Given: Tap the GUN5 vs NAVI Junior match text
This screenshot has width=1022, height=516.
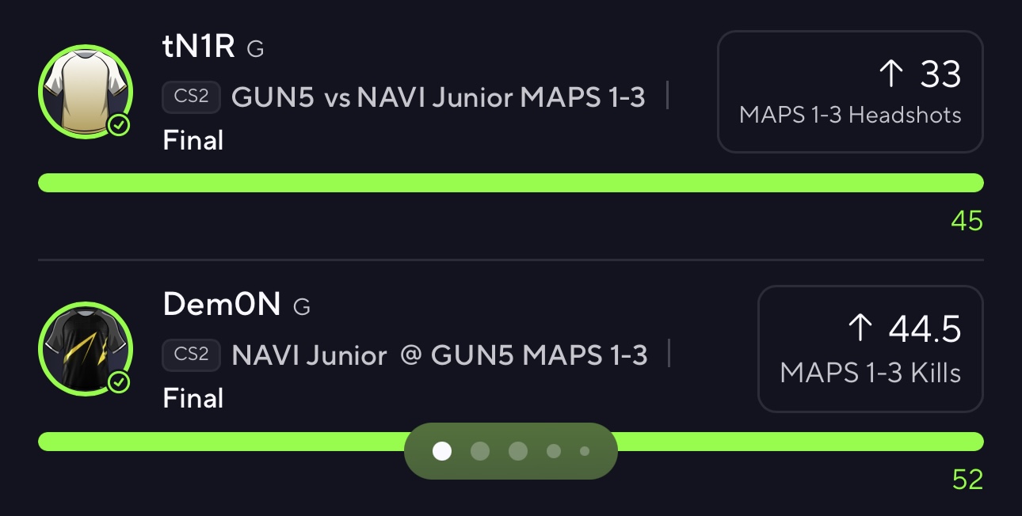Looking at the screenshot, I should (438, 97).
